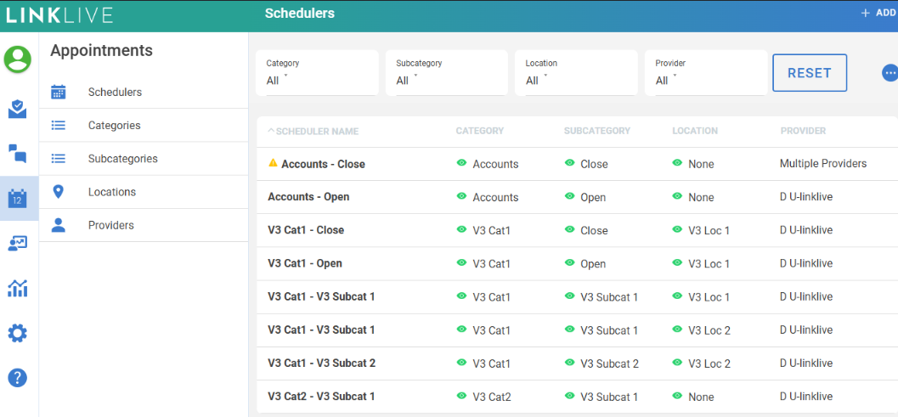Image resolution: width=898 pixels, height=417 pixels.
Task: Open the chat messages sidebar icon
Action: [18, 154]
